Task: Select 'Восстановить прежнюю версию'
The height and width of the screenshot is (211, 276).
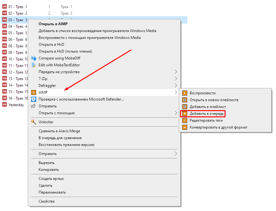Action: pyautogui.click(x=66, y=145)
